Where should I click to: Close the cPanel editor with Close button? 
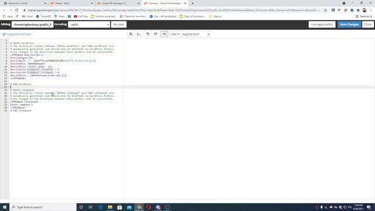(368, 25)
